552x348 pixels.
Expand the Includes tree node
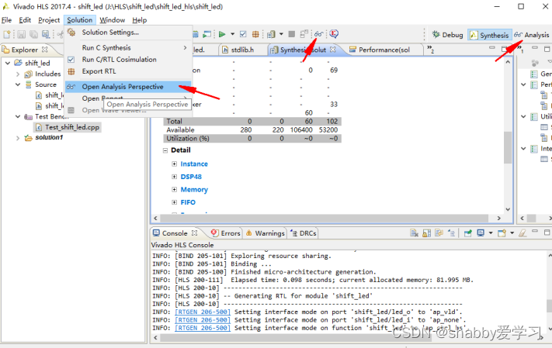(x=18, y=74)
